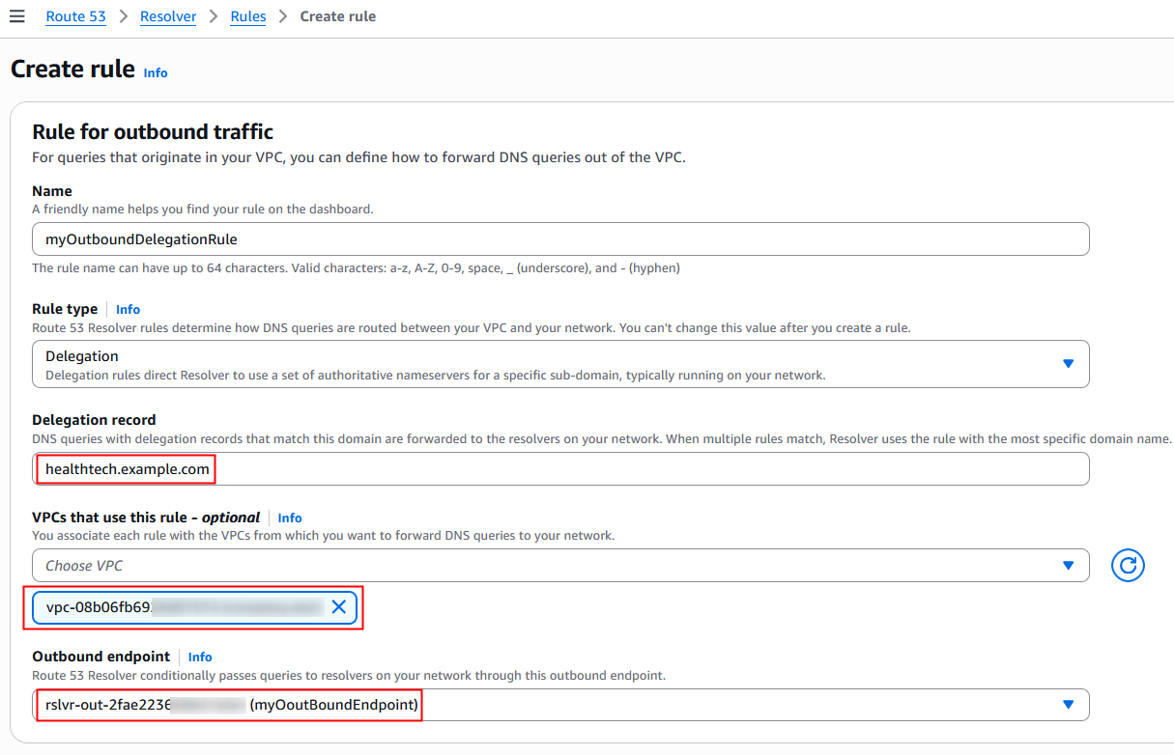Viewport: 1174px width, 755px height.
Task: Open Info help beside Rule type
Action: (x=128, y=309)
